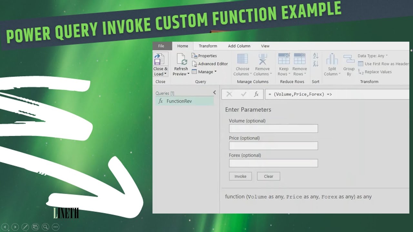The height and width of the screenshot is (232, 413).
Task: Sort ascending with the A-Z icon
Action: coord(316,56)
